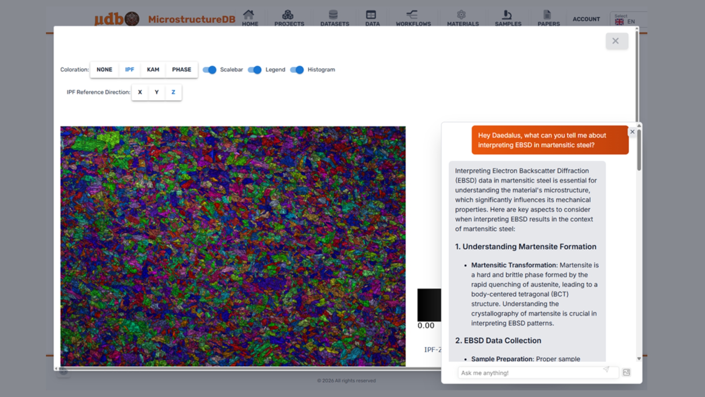Click the black histogram color bar
This screenshot has width=705, height=397.
429,305
